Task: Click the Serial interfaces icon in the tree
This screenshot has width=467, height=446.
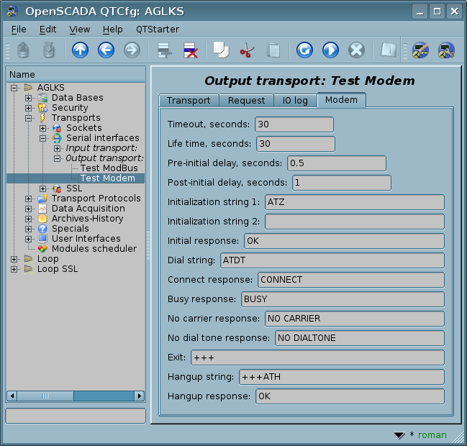Action: coord(57,138)
